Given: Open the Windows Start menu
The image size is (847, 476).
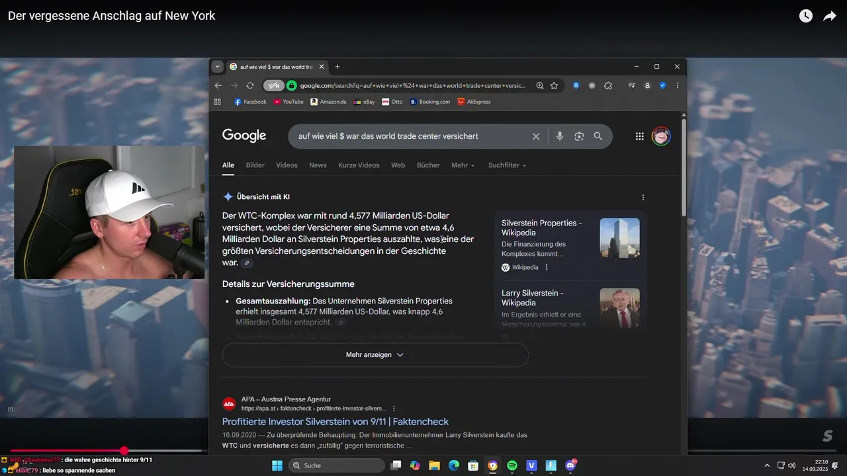Looking at the screenshot, I should pyautogui.click(x=277, y=465).
